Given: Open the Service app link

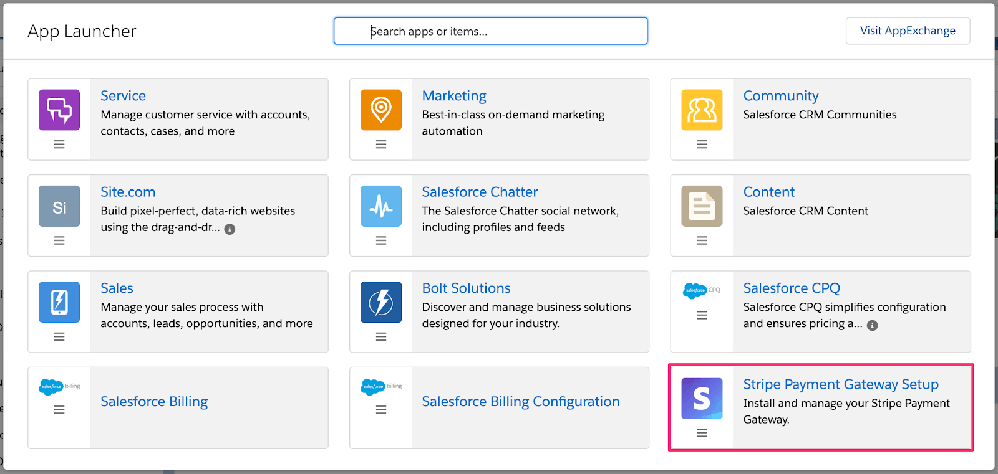Looking at the screenshot, I should point(124,96).
